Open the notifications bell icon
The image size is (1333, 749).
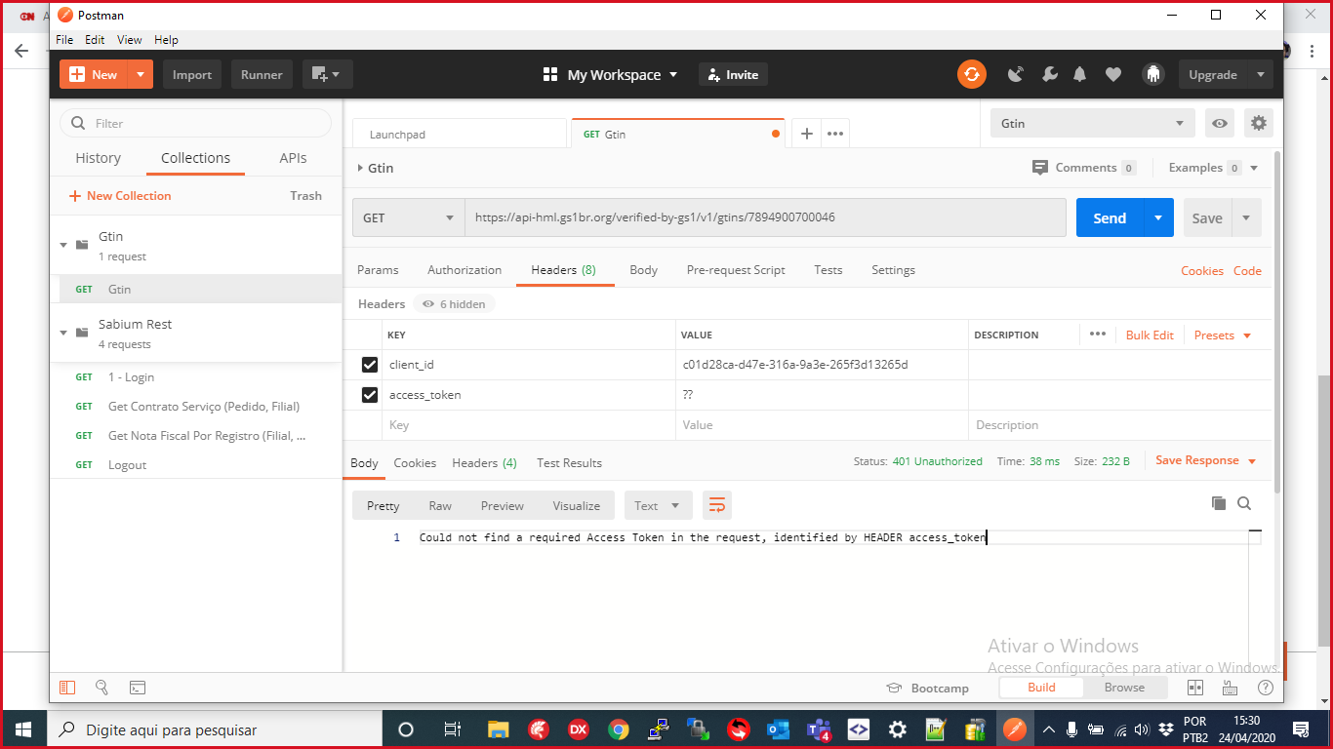click(1080, 74)
